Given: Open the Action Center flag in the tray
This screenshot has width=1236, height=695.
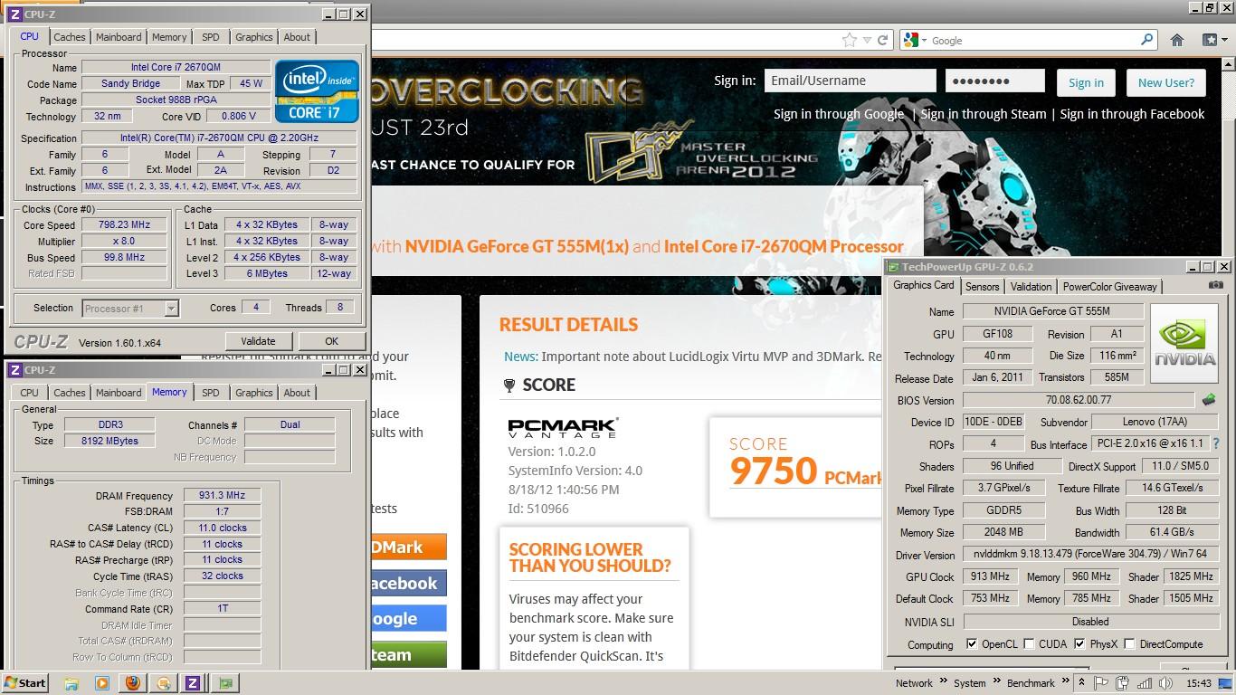Looking at the screenshot, I should tap(1099, 683).
